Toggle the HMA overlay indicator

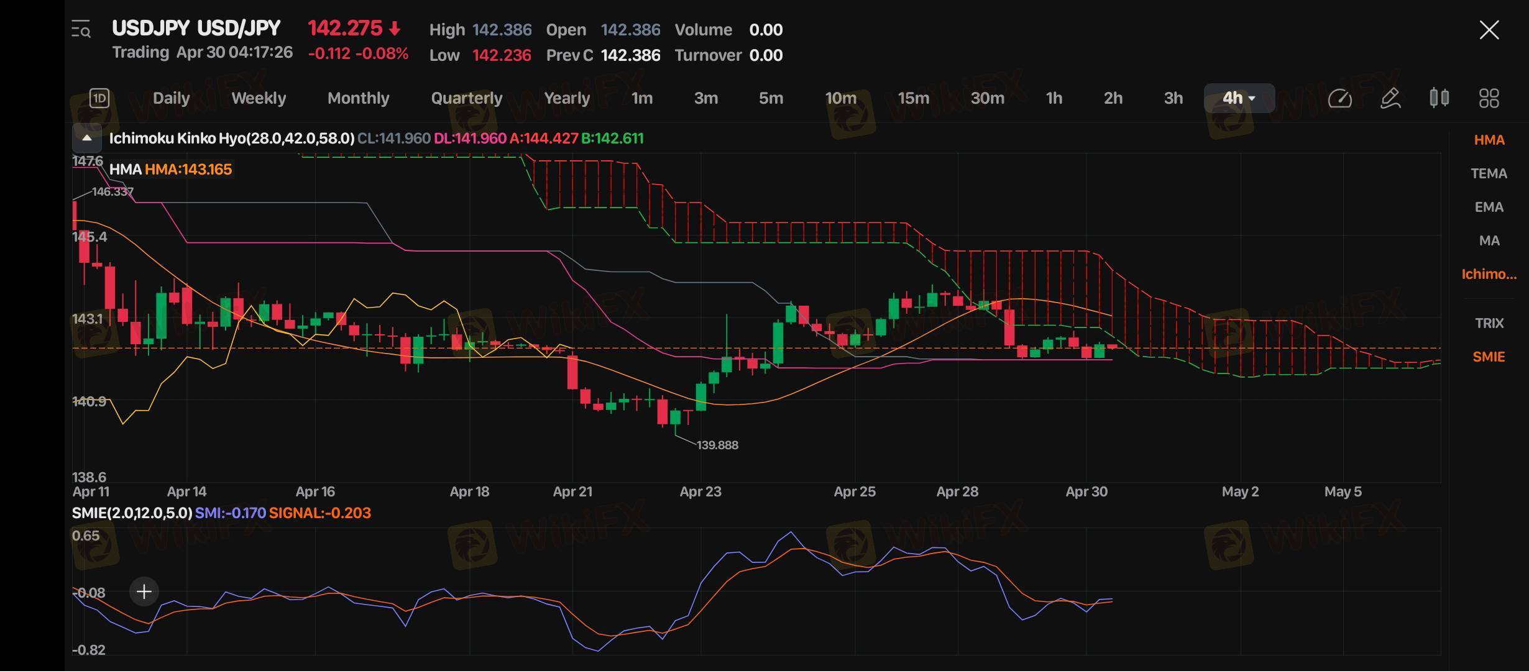tap(1489, 140)
